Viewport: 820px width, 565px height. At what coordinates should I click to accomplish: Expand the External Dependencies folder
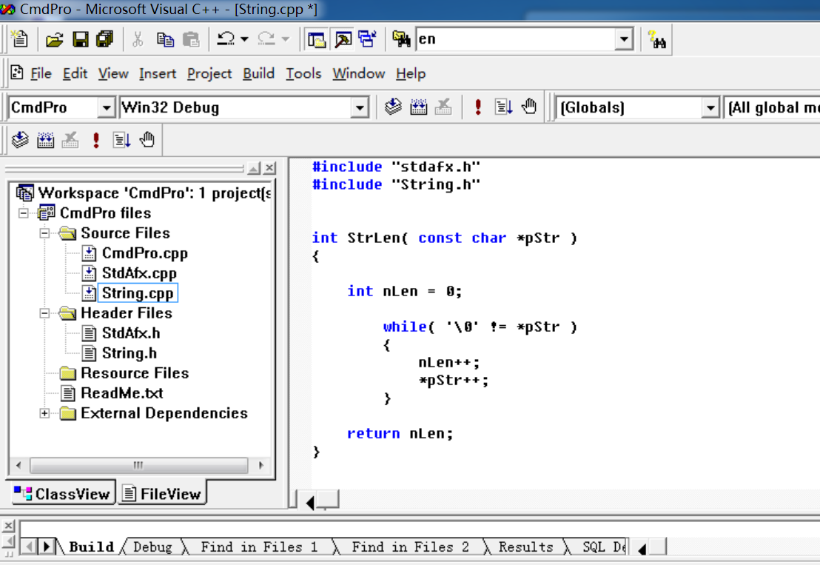point(45,412)
